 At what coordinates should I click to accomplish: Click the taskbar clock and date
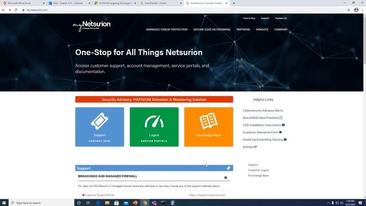351,203
